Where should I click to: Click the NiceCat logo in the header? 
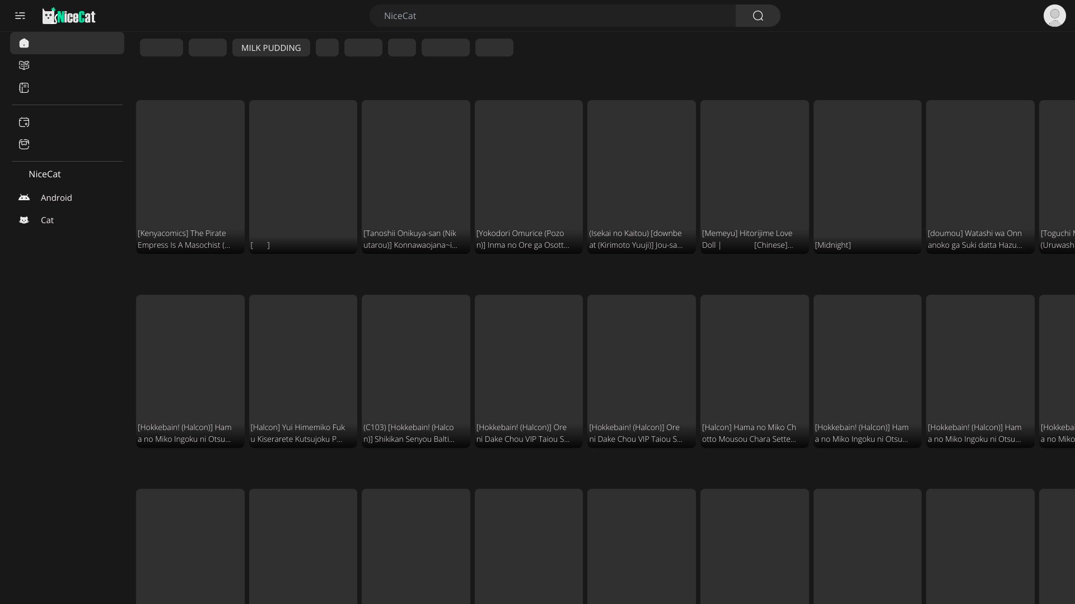point(69,16)
